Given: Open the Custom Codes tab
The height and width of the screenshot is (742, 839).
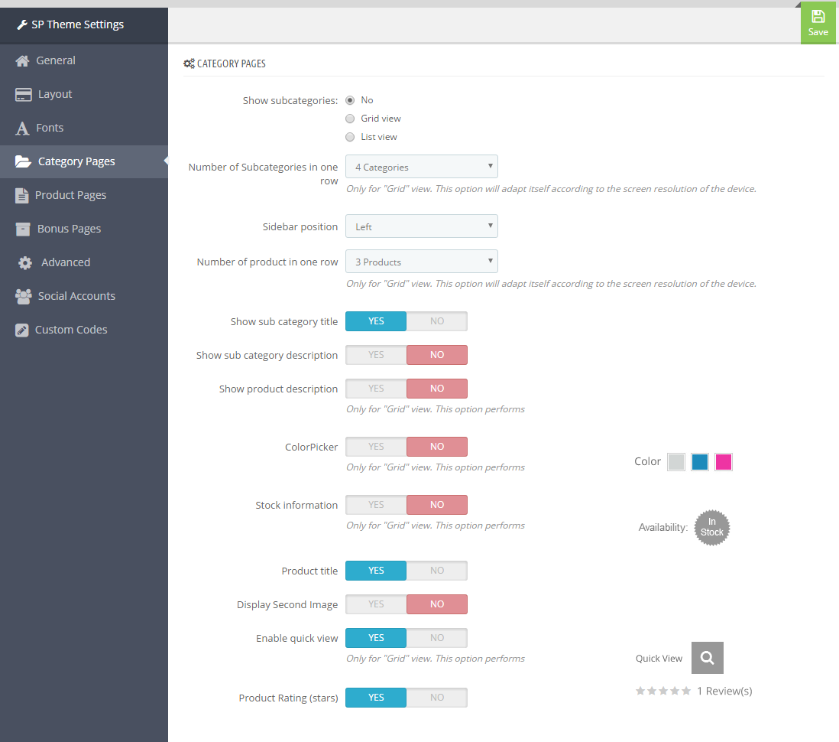Looking at the screenshot, I should click(84, 330).
